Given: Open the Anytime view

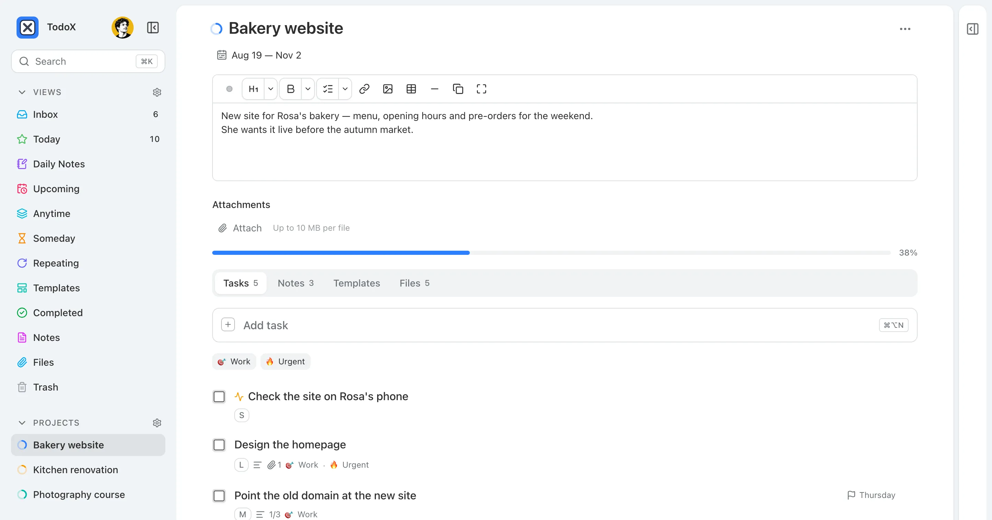Looking at the screenshot, I should coord(88,214).
